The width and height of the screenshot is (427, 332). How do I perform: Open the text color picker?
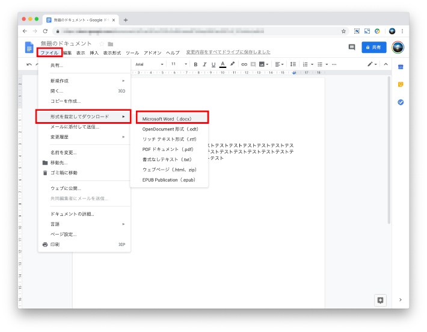point(223,64)
